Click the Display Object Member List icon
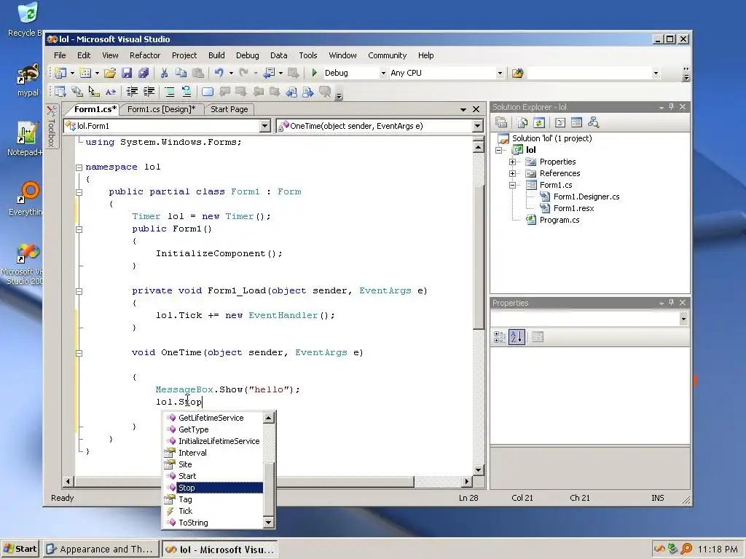The width and height of the screenshot is (746, 559). tap(60, 91)
